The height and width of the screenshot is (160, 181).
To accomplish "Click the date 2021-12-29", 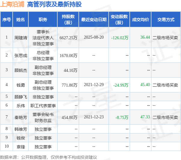I will 94,85.
